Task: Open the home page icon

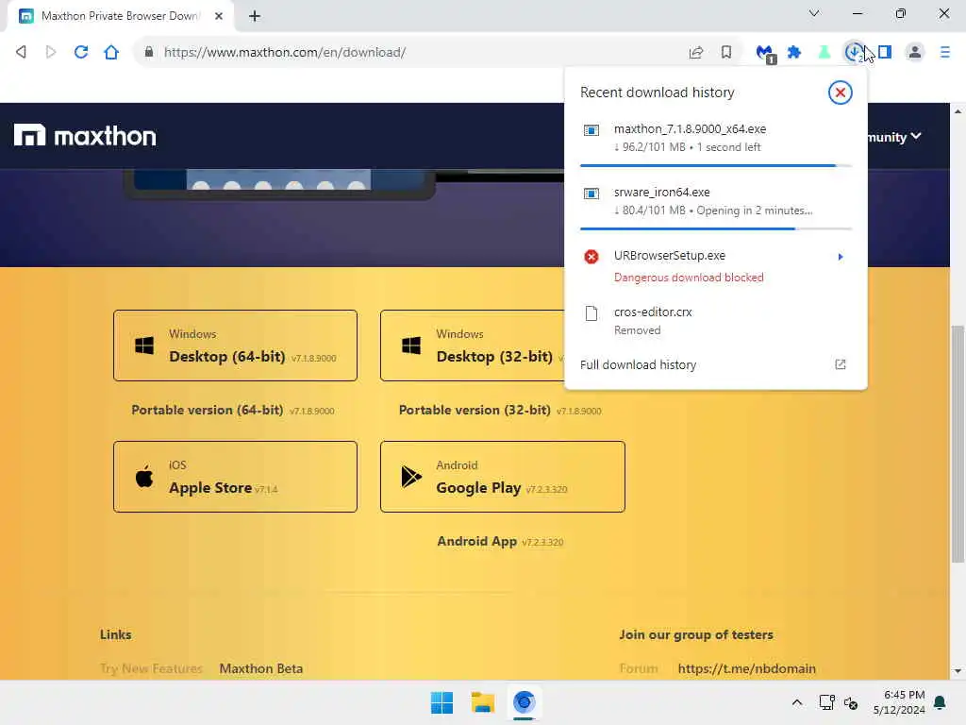Action: [x=111, y=53]
